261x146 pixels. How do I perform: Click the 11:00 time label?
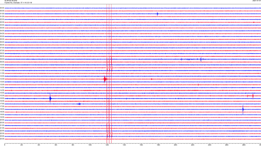[2, 70]
